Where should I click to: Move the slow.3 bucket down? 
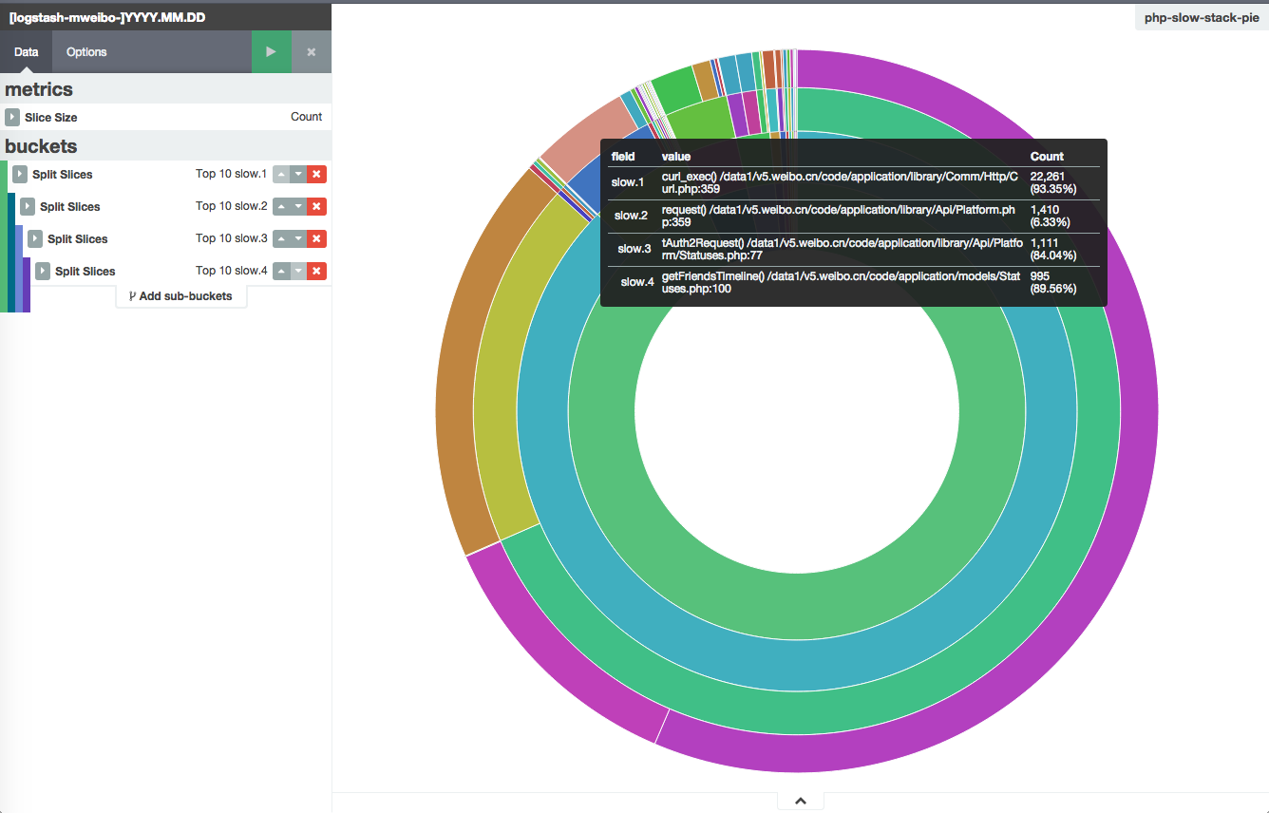(298, 239)
